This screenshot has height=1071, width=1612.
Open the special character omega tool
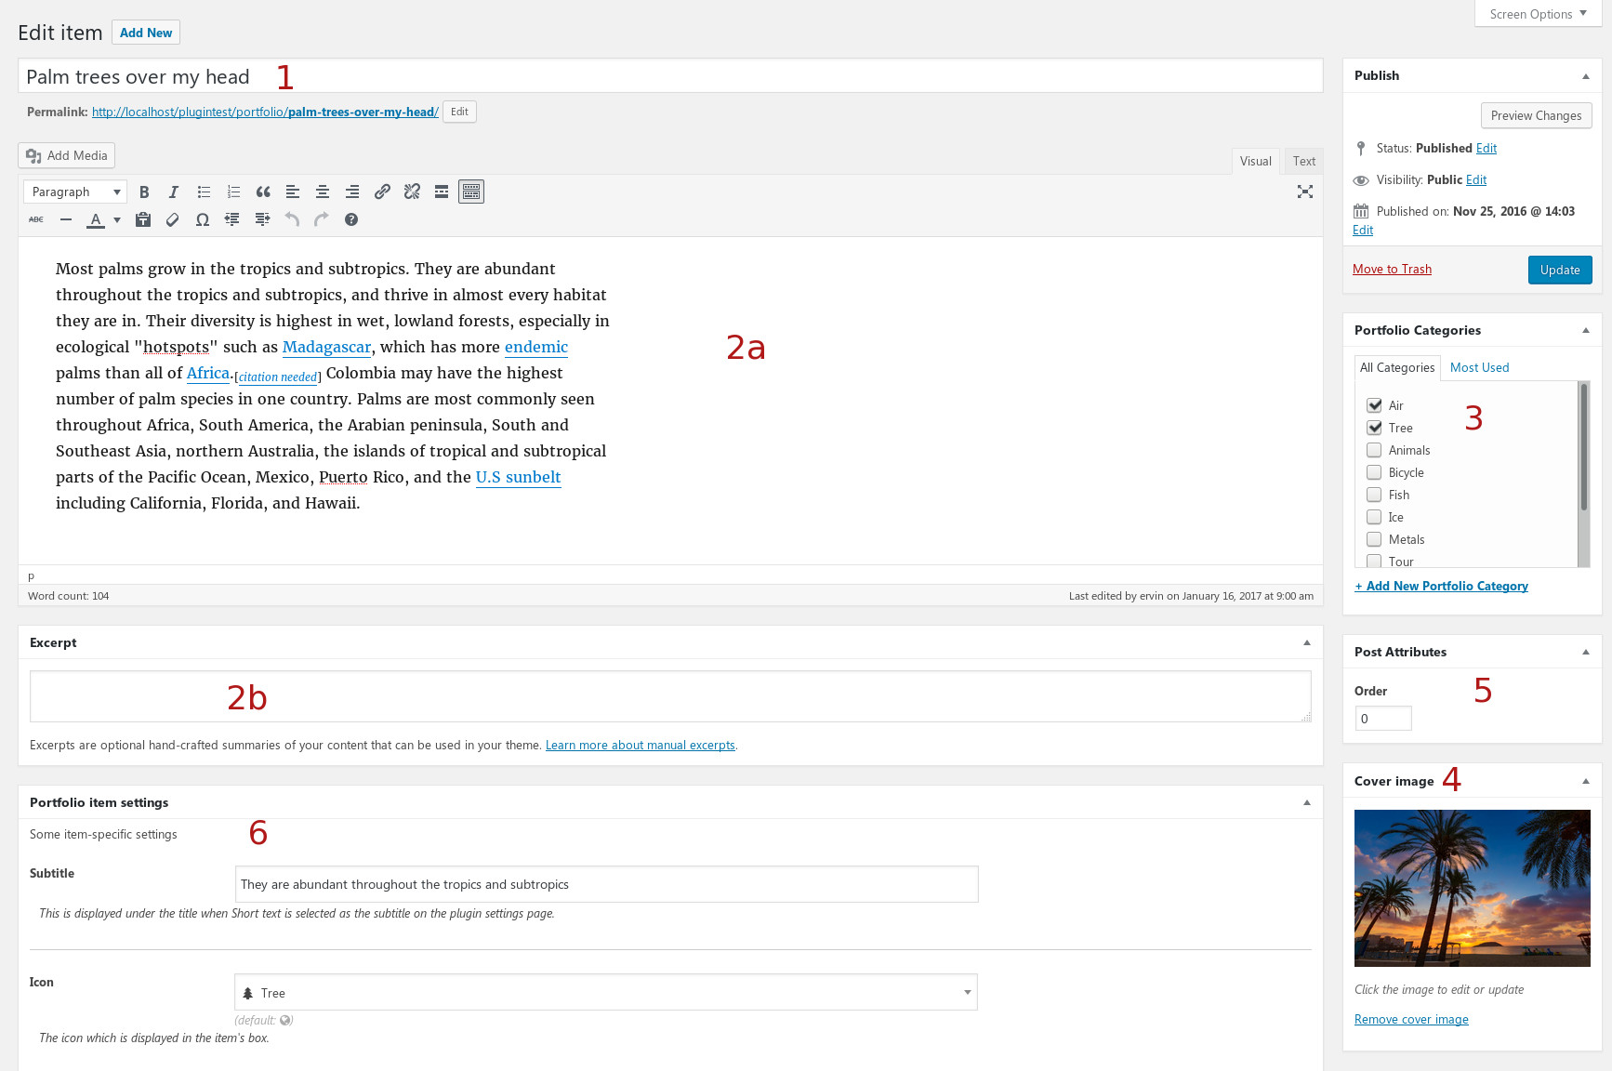[203, 219]
